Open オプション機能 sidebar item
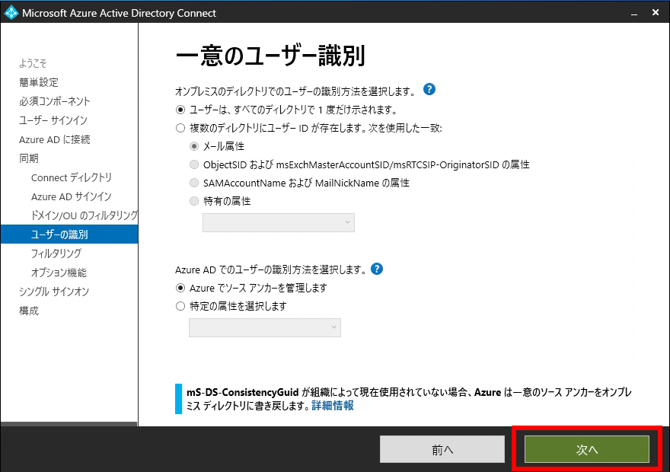 click(x=59, y=273)
